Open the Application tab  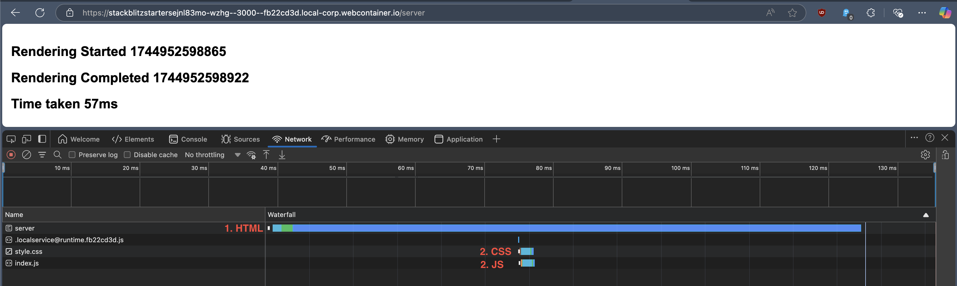tap(459, 139)
